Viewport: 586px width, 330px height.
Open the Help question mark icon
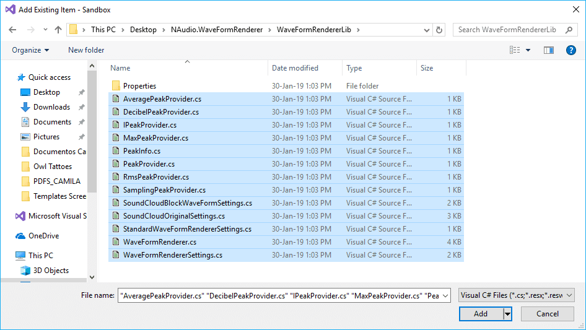click(x=571, y=50)
